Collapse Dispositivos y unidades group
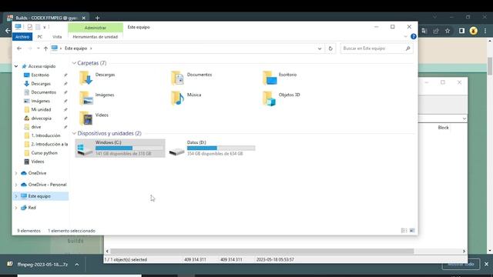 pos(74,133)
